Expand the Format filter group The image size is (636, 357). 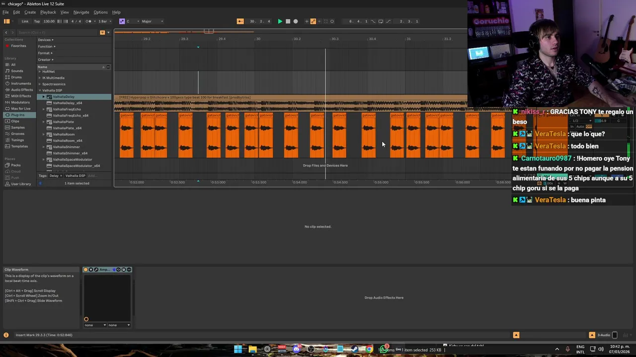[44, 53]
